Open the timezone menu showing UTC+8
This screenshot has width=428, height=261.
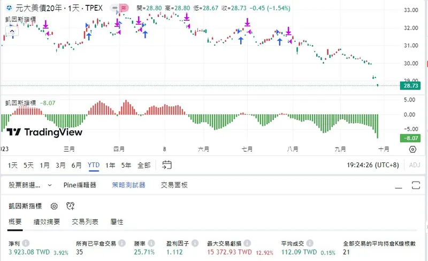pyautogui.click(x=373, y=165)
